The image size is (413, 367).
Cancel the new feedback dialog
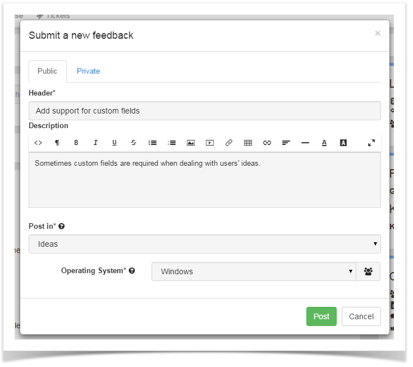(361, 316)
